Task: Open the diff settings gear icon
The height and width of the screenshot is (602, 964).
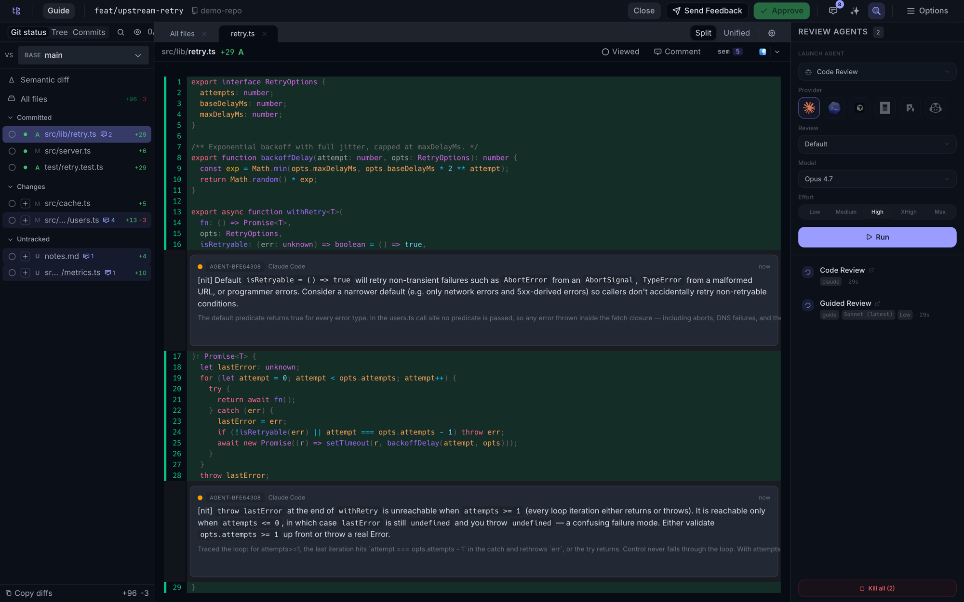Action: coord(772,33)
